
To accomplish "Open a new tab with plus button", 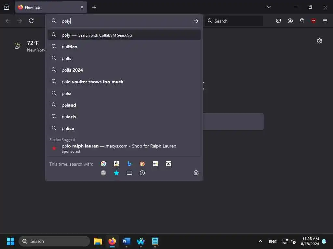I will [94, 7].
